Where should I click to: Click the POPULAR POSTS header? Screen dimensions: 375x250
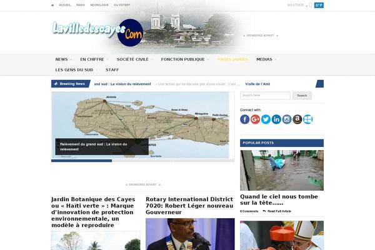[x=282, y=143]
